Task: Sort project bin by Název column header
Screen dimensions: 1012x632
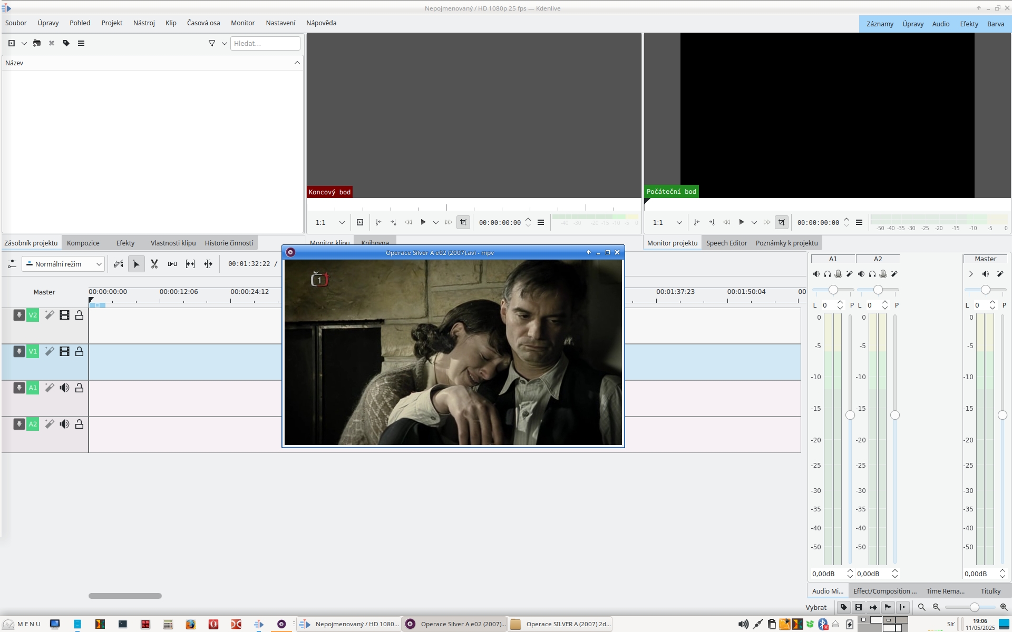Action: (x=152, y=63)
